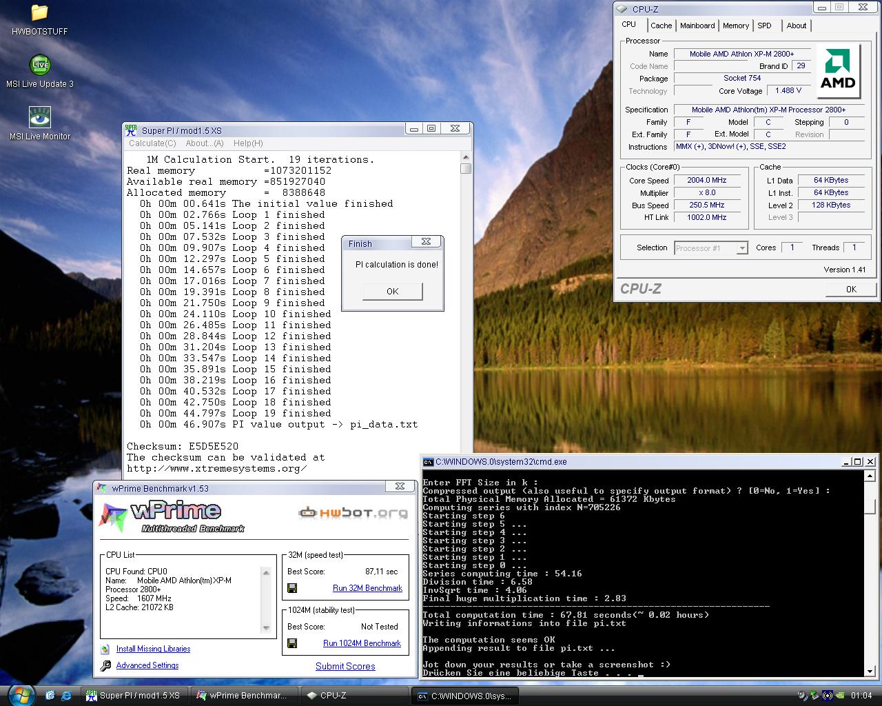The width and height of the screenshot is (882, 706).
Task: Click the Total computation time line in cmd
Action: (x=566, y=615)
